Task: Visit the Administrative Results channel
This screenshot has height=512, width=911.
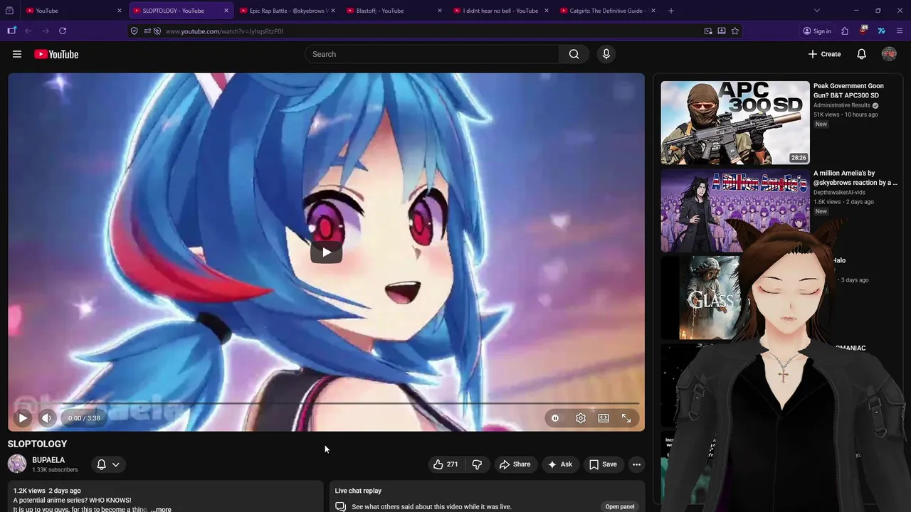Action: coord(842,105)
